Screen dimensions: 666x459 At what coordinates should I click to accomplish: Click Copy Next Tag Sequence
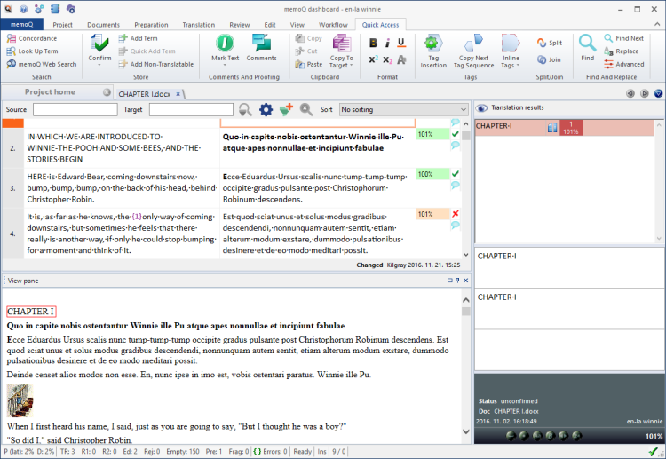[473, 51]
